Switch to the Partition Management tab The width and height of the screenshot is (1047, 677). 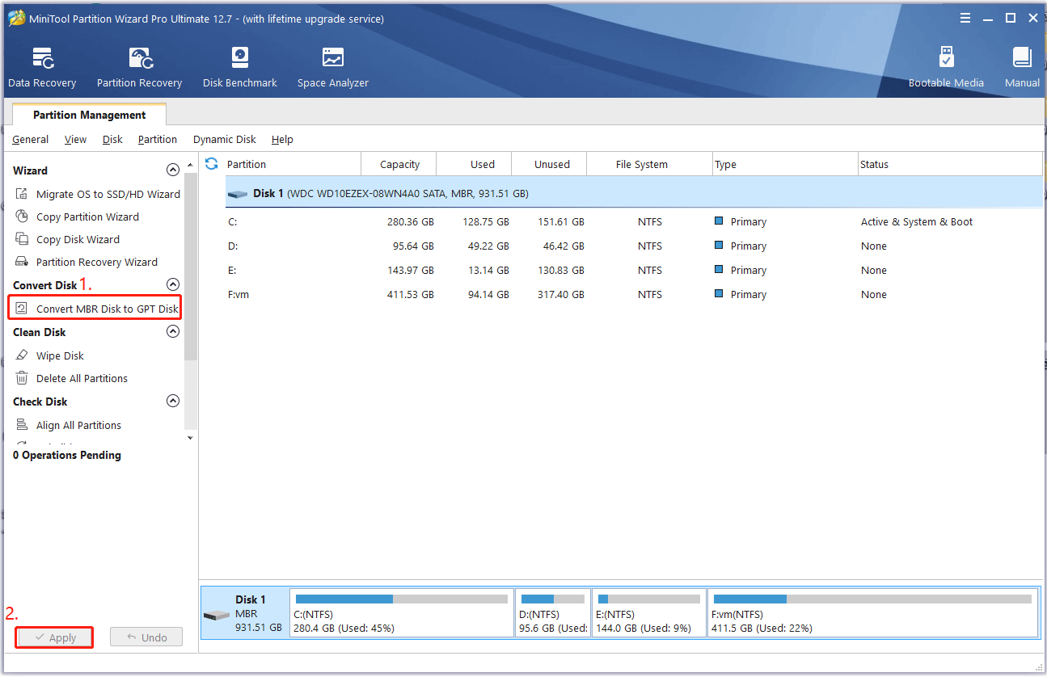89,115
